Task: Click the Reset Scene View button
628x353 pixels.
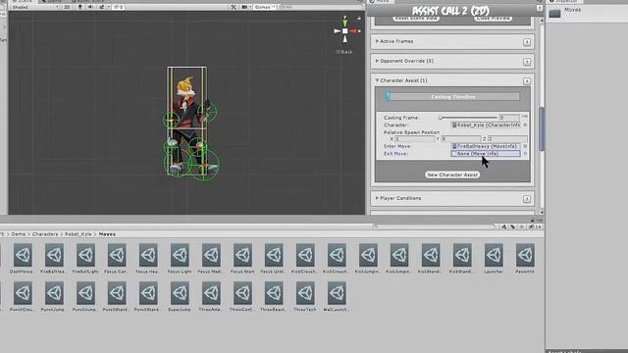Action: pos(416,19)
